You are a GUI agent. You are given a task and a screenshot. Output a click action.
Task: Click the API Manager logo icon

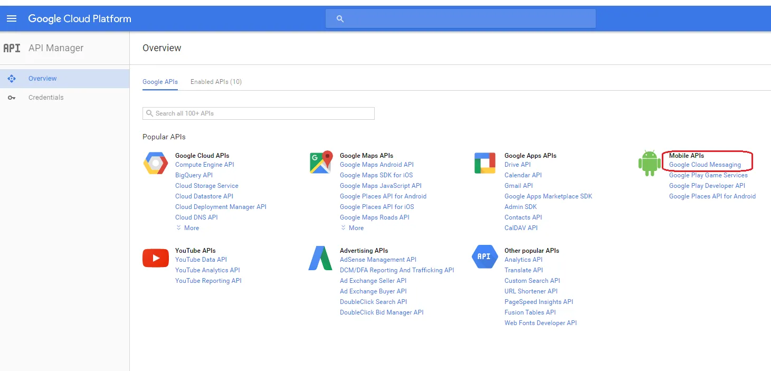(x=12, y=48)
